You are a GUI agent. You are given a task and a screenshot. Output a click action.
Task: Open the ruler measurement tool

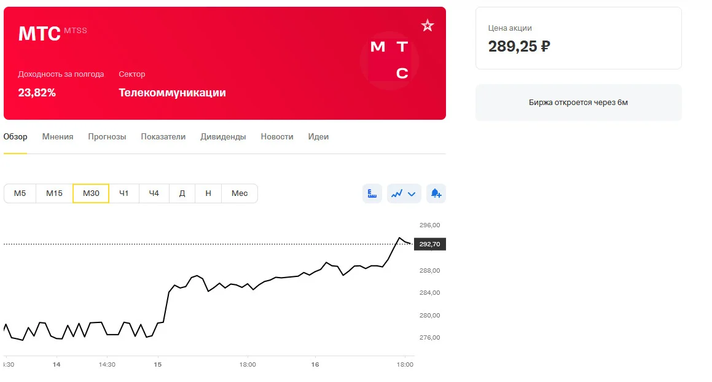372,193
